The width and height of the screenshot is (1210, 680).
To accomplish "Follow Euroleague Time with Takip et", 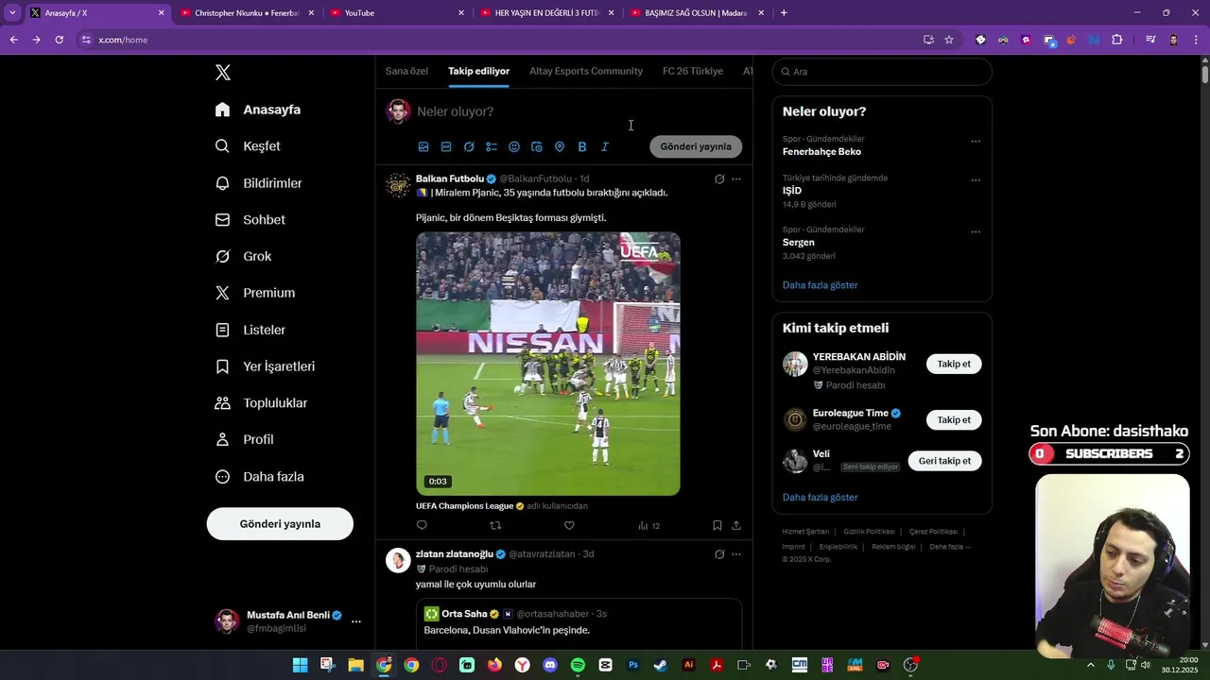I will click(x=954, y=419).
